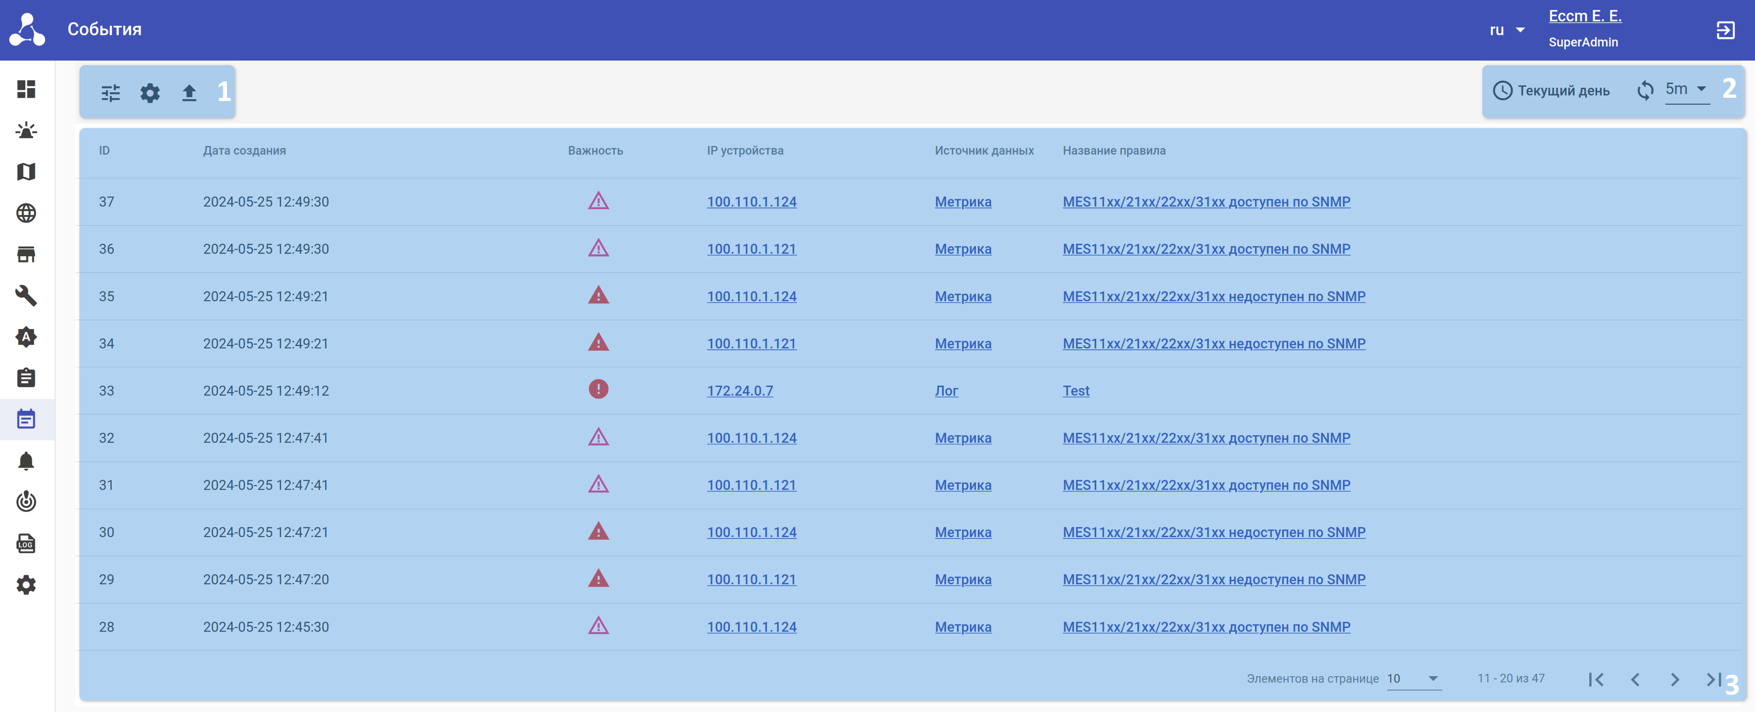Open the bell notifications icon in sidebar
This screenshot has height=712, width=1755.
[26, 461]
